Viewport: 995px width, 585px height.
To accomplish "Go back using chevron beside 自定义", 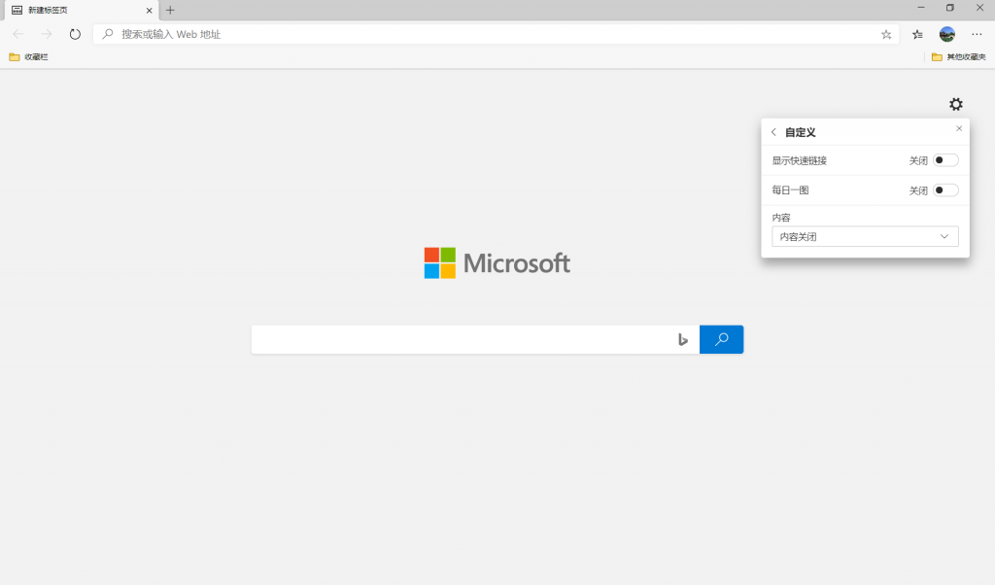I will (x=773, y=132).
